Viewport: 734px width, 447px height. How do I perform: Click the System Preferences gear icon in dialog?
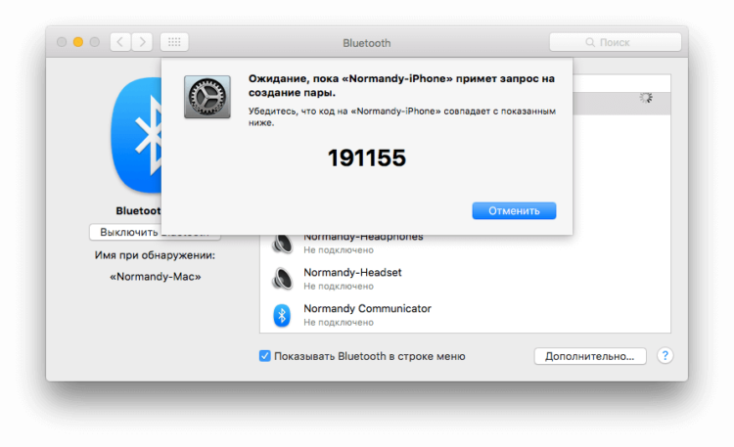point(206,97)
